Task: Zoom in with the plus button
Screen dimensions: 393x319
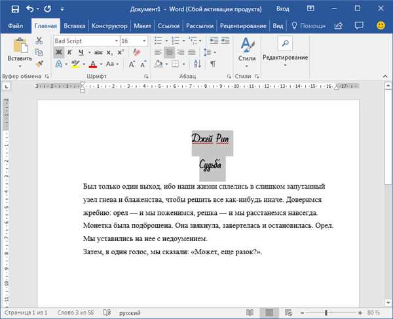Action: coord(360,312)
